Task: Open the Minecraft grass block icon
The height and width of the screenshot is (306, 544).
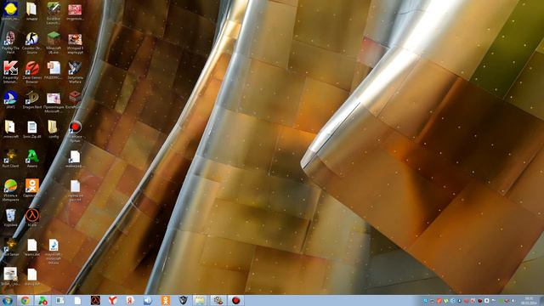Action: [54, 38]
